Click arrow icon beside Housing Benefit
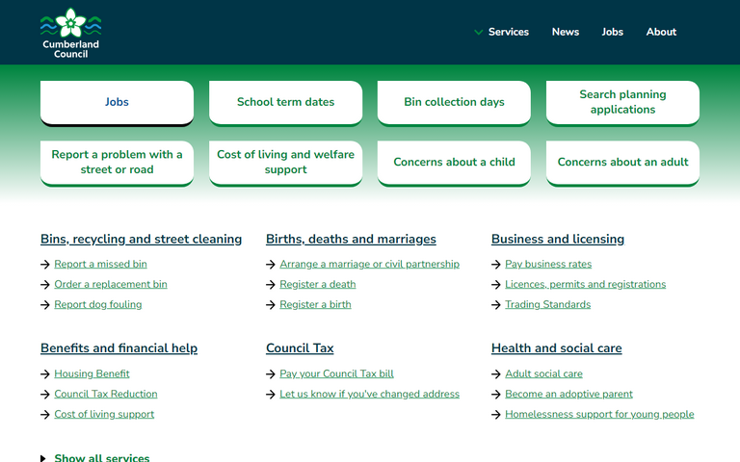The width and height of the screenshot is (740, 462). (45, 374)
